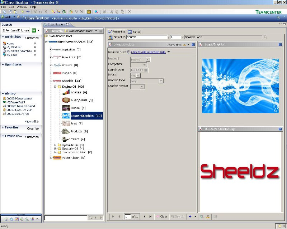This screenshot has width=287, height=229.
Task: Click the green Go arrow beside the search box
Action: click(x=34, y=30)
